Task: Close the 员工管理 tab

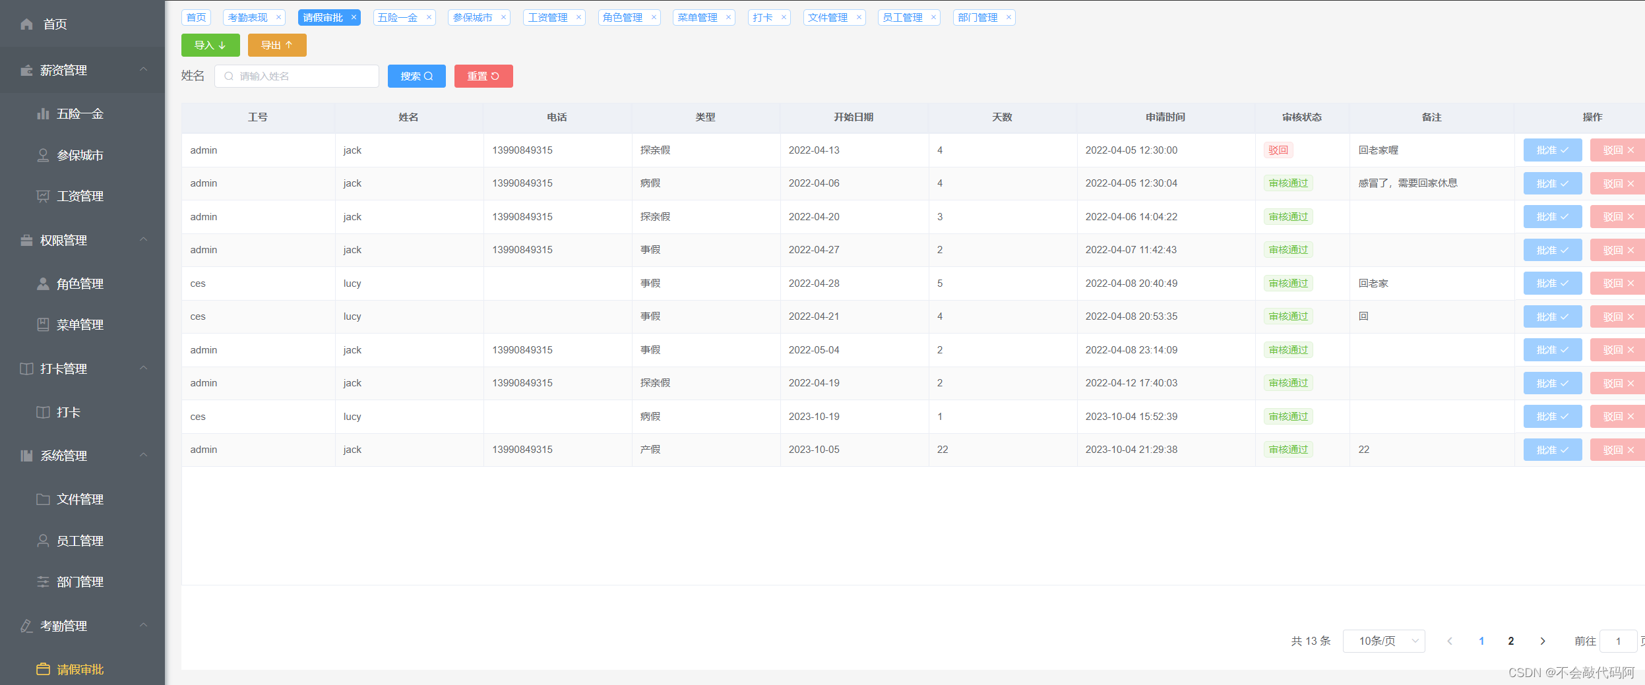Action: [933, 18]
